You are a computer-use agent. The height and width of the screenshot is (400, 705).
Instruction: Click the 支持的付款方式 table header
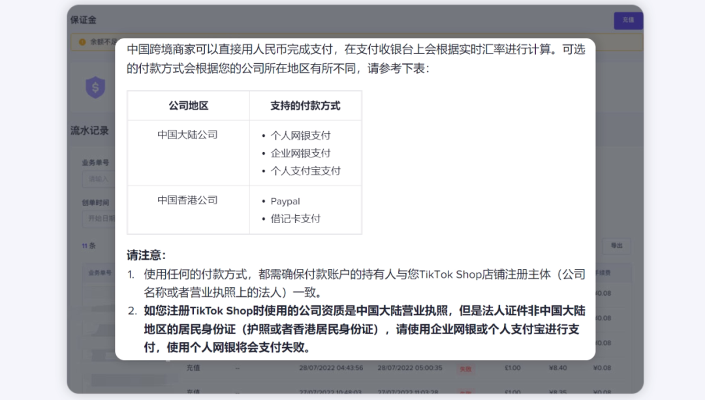point(305,105)
